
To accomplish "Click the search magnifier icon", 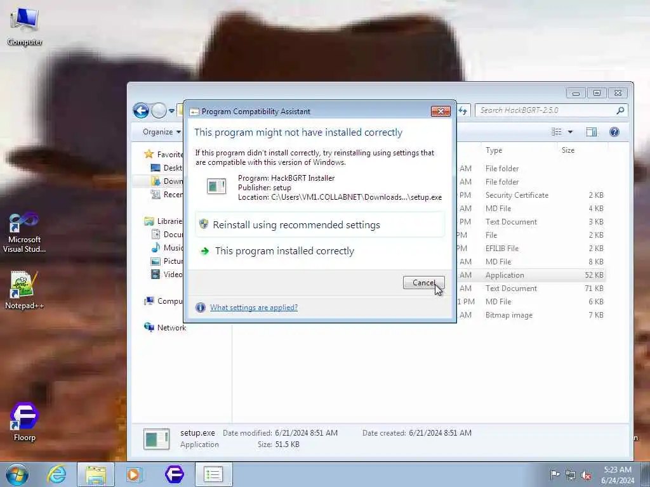I will (621, 110).
